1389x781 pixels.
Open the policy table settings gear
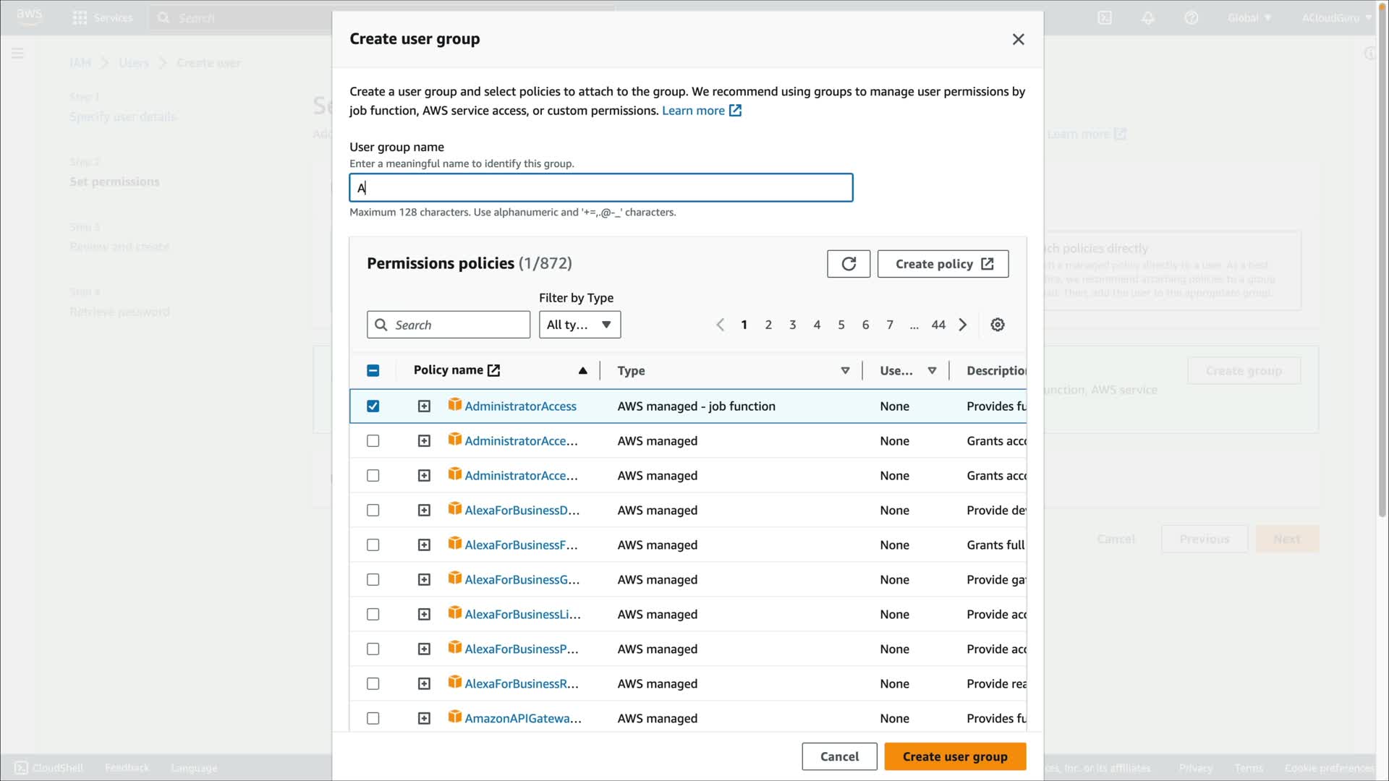[x=998, y=325]
